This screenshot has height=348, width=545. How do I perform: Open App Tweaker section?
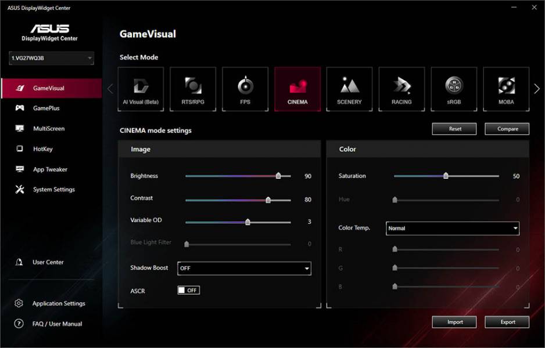[52, 169]
